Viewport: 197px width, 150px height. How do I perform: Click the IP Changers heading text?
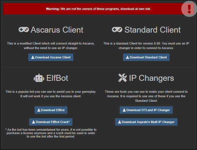pos(151,78)
